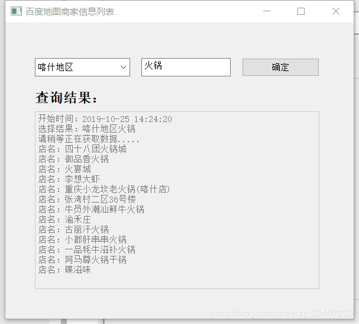Click the 请稍等正在获取数据 line
Viewport: 359px width, 324px height.
point(89,139)
